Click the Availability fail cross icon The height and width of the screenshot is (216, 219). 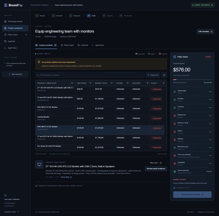tap(175, 164)
